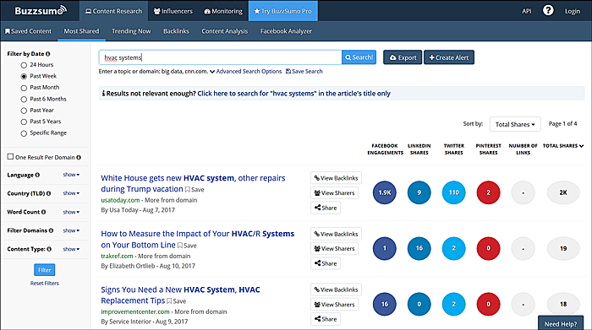
Task: Expand Advanced Search Options
Action: 246,71
